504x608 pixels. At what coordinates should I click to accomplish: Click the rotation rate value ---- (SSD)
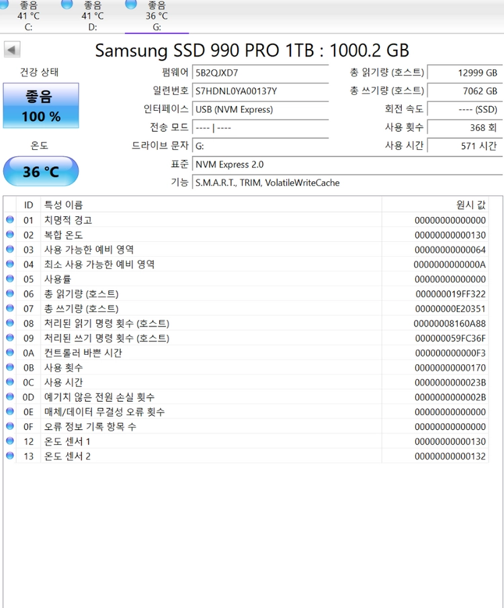(x=465, y=110)
